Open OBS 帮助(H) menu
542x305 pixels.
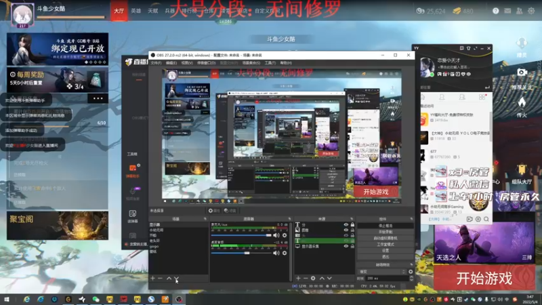[286, 63]
